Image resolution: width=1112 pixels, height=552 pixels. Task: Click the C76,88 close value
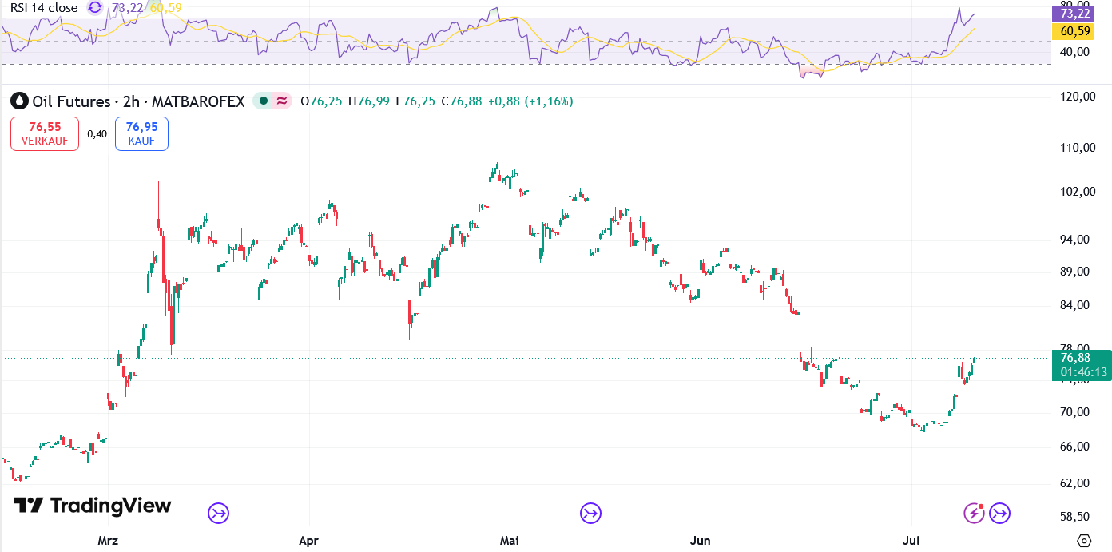(461, 101)
